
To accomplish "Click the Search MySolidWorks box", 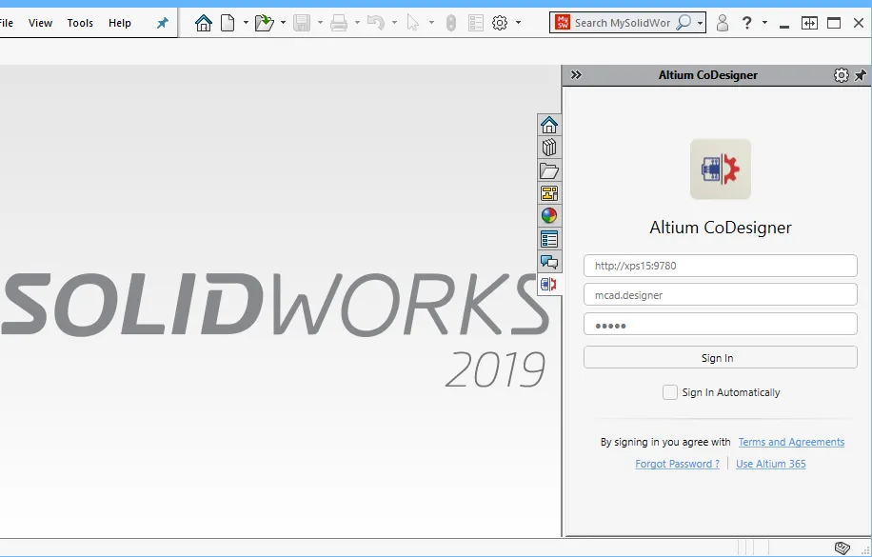I will (x=622, y=23).
